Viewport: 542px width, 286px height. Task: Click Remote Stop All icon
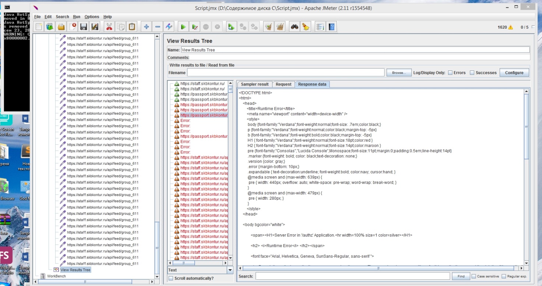point(243,26)
